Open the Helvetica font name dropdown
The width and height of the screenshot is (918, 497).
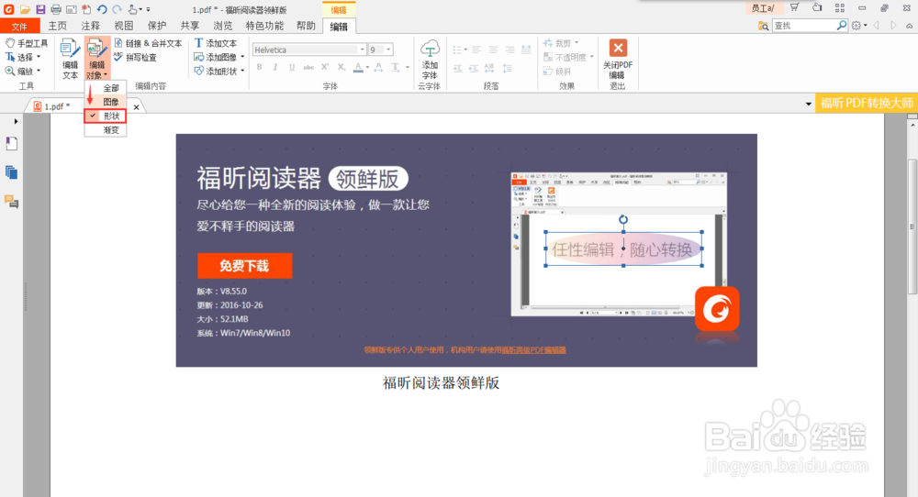[x=362, y=50]
